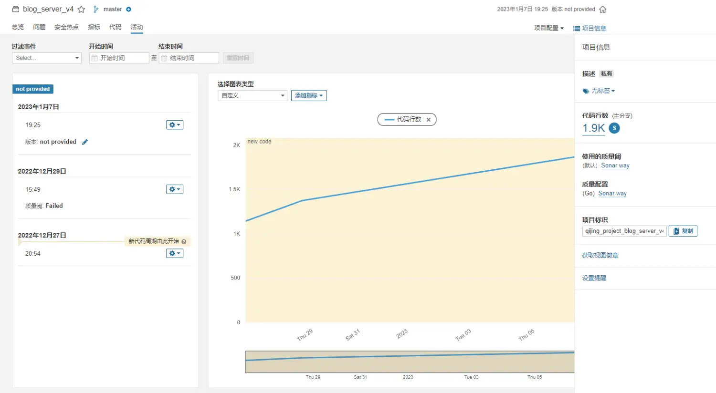Click the home icon in top right
Viewport: 716px width, 393px height.
tap(603, 10)
